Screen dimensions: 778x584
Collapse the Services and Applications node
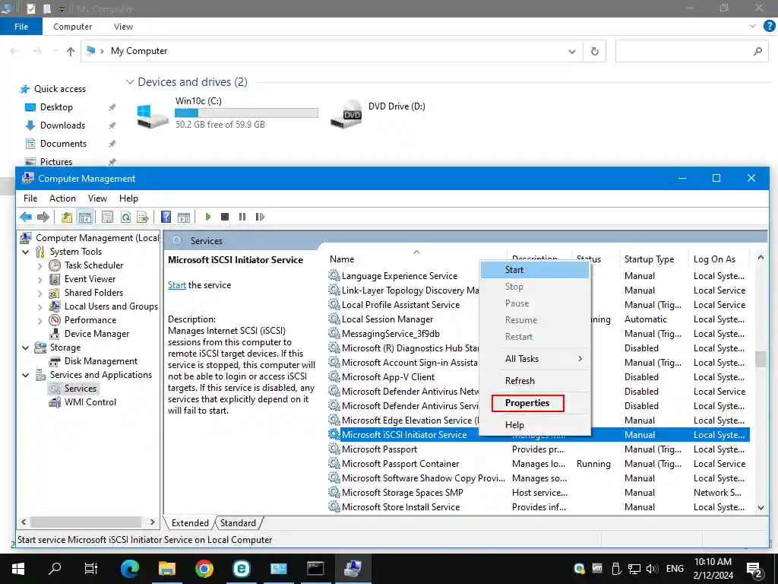25,375
